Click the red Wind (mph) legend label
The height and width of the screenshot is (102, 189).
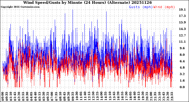[x=164, y=7]
